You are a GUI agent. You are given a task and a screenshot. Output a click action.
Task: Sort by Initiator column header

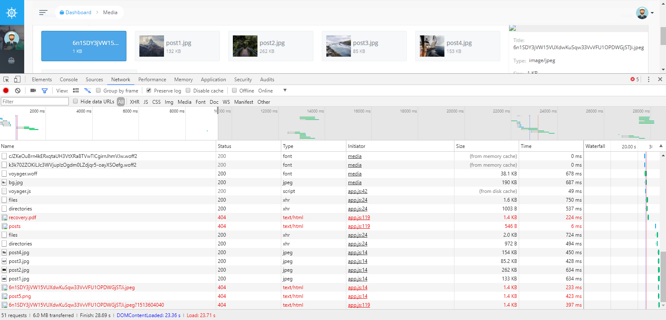400,146
